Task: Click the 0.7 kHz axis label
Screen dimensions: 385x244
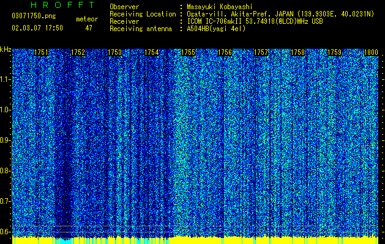Action: (6, 201)
